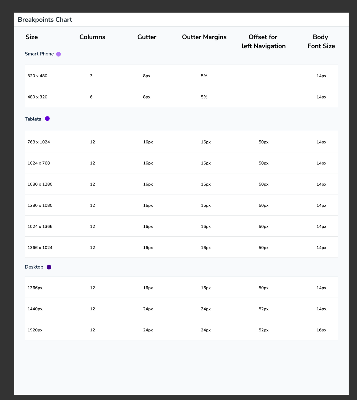Click the Outter Margins column header
The image size is (357, 400).
pos(204,37)
